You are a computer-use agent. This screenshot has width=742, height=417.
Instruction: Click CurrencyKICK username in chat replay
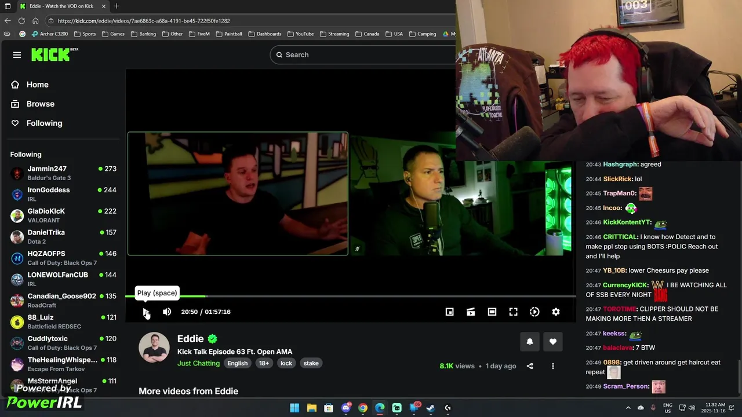625,285
